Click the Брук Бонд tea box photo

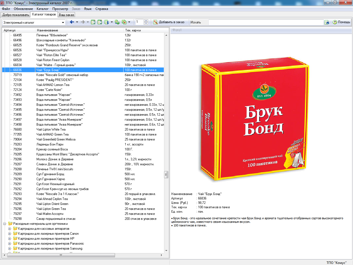pos(255,119)
